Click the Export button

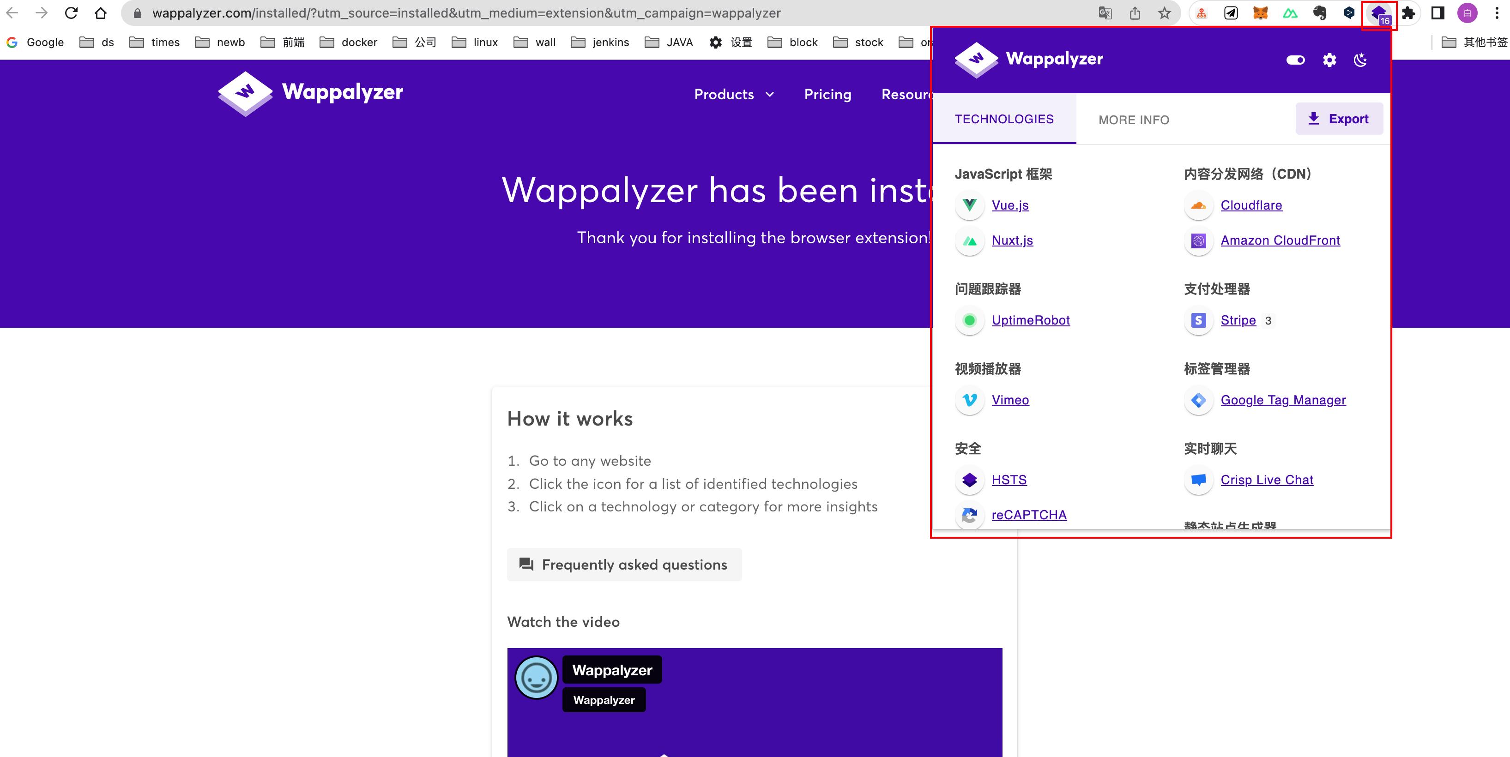[1339, 118]
